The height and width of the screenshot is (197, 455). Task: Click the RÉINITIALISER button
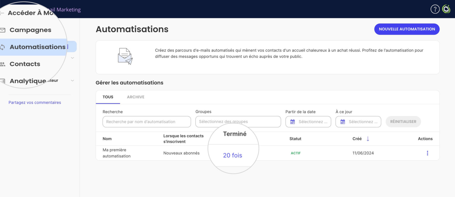(x=403, y=122)
